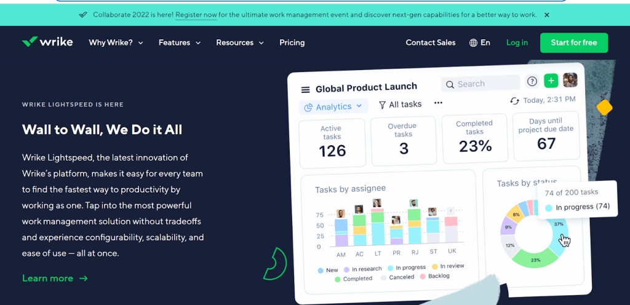Expand the Why Wrike? menu
This screenshot has height=305, width=630.
pos(116,42)
